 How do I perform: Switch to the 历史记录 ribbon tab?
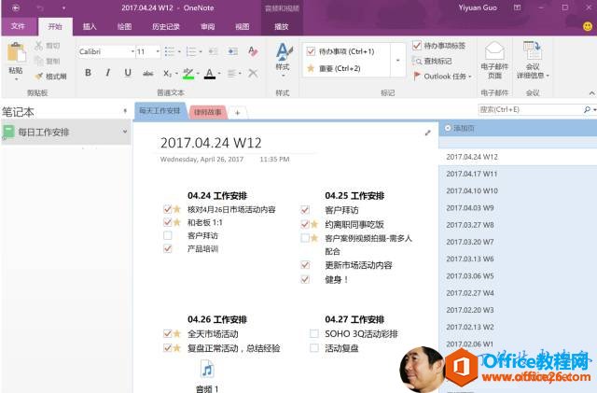[x=166, y=27]
